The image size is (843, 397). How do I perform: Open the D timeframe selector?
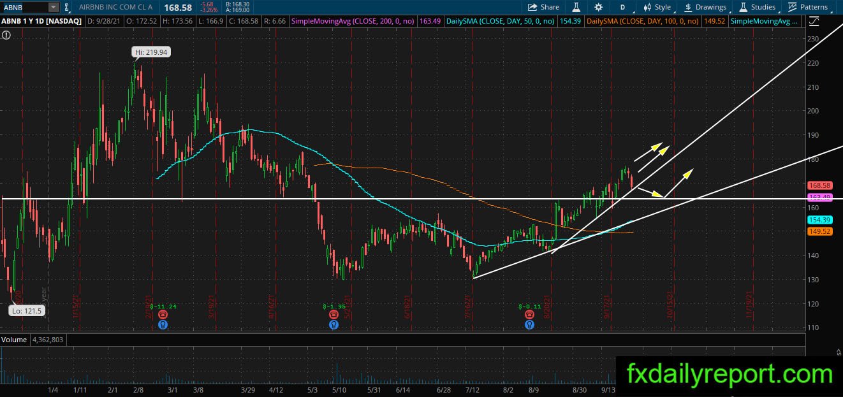[x=622, y=7]
